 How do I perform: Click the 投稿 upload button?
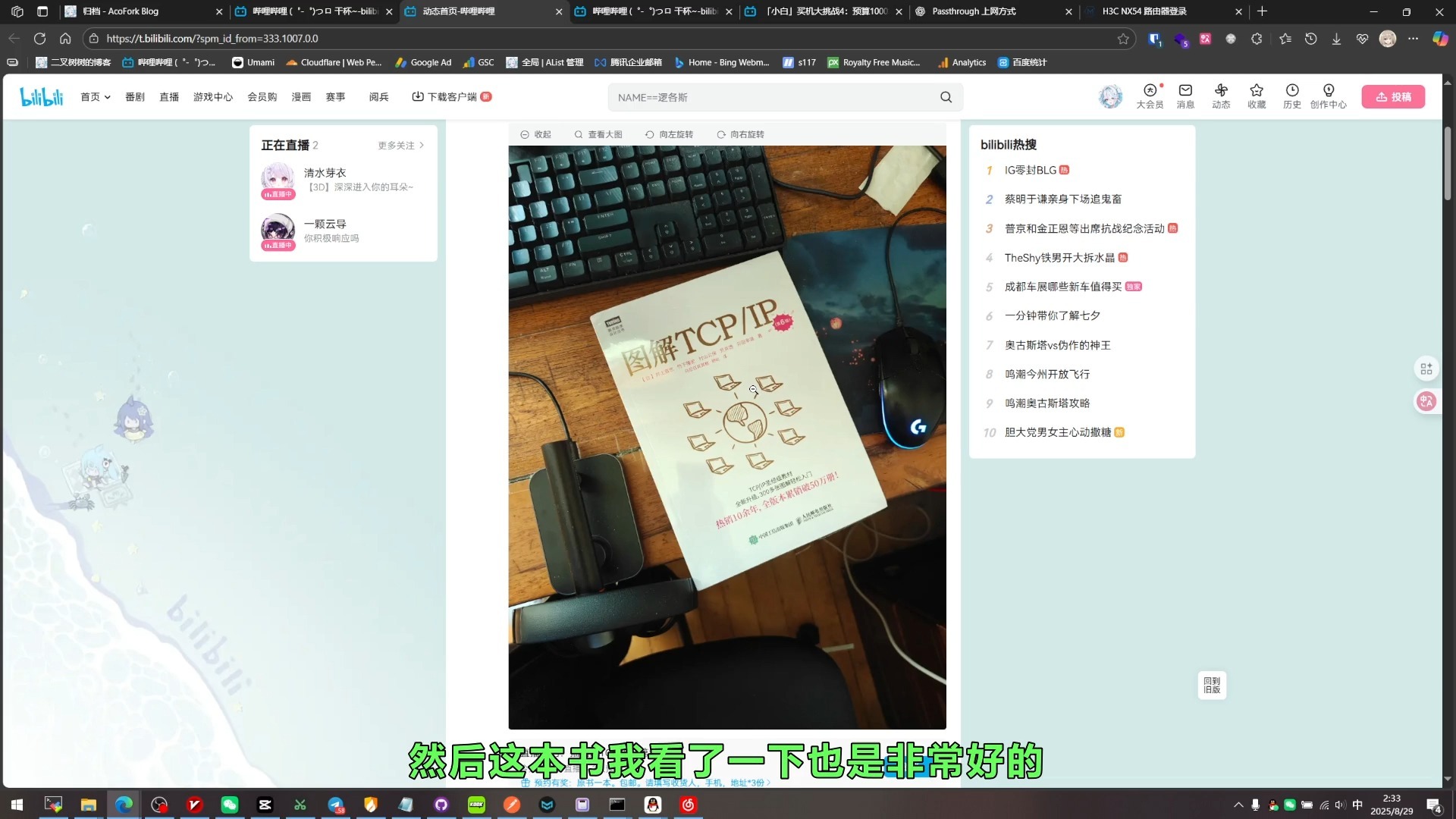[x=1393, y=97]
